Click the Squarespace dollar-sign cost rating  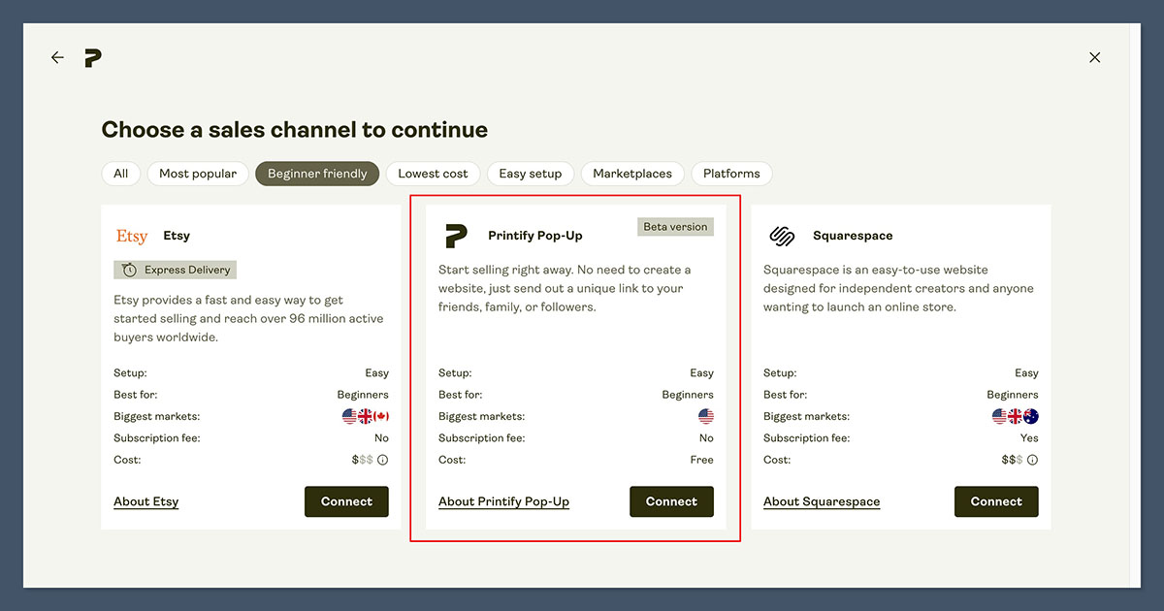pos(1013,461)
